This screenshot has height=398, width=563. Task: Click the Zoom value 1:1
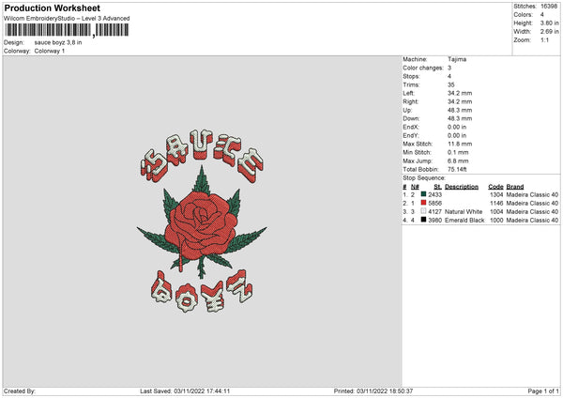coord(544,39)
